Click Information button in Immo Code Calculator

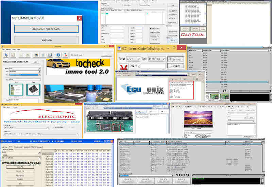(175, 59)
